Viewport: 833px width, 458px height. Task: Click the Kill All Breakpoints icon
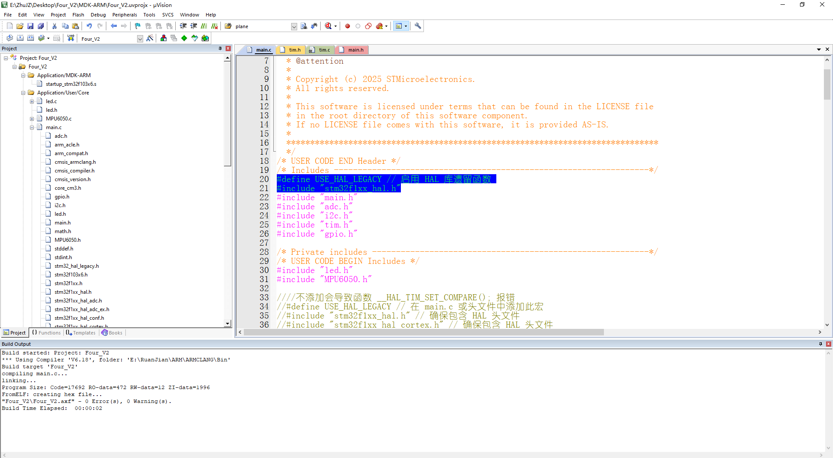379,26
